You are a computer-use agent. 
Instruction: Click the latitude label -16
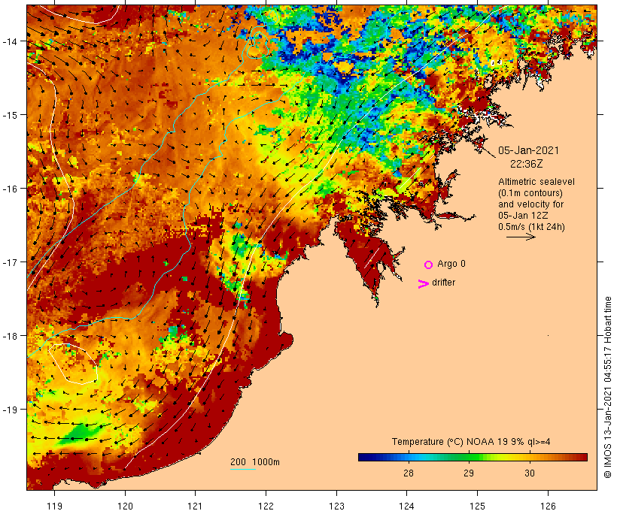(x=9, y=189)
